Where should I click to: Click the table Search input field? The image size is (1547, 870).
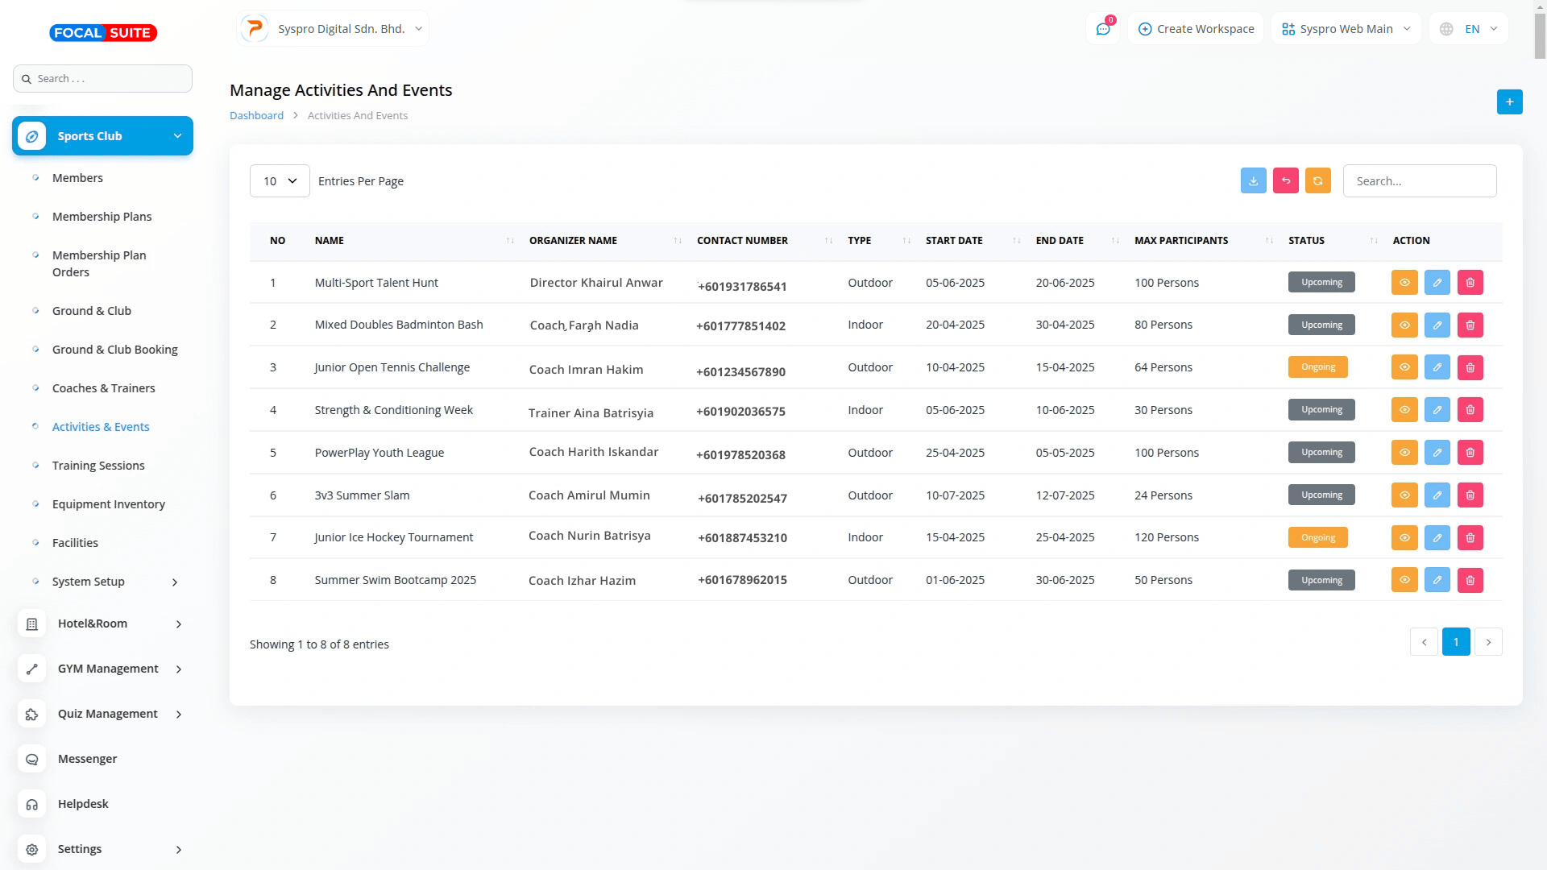click(1419, 181)
